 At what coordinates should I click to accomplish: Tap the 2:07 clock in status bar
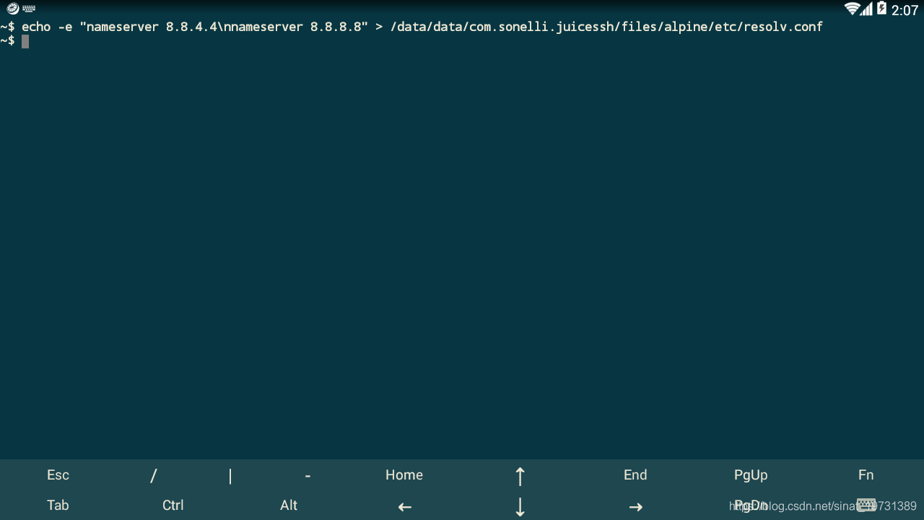pos(905,10)
